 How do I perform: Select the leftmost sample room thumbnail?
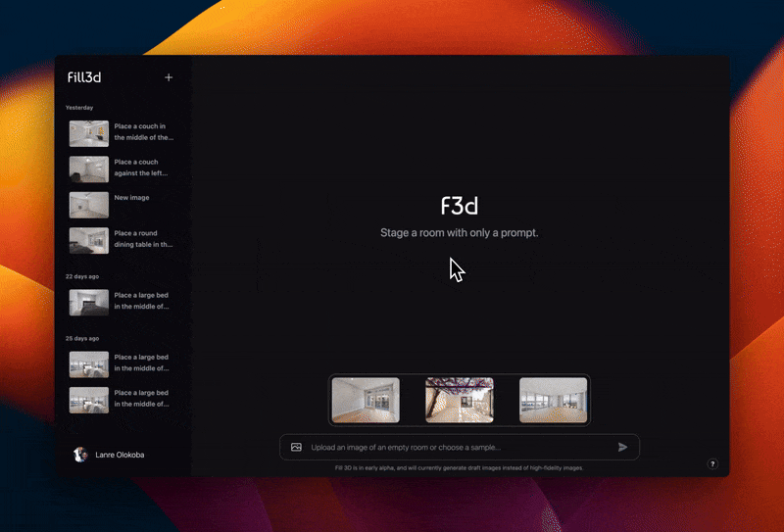366,400
